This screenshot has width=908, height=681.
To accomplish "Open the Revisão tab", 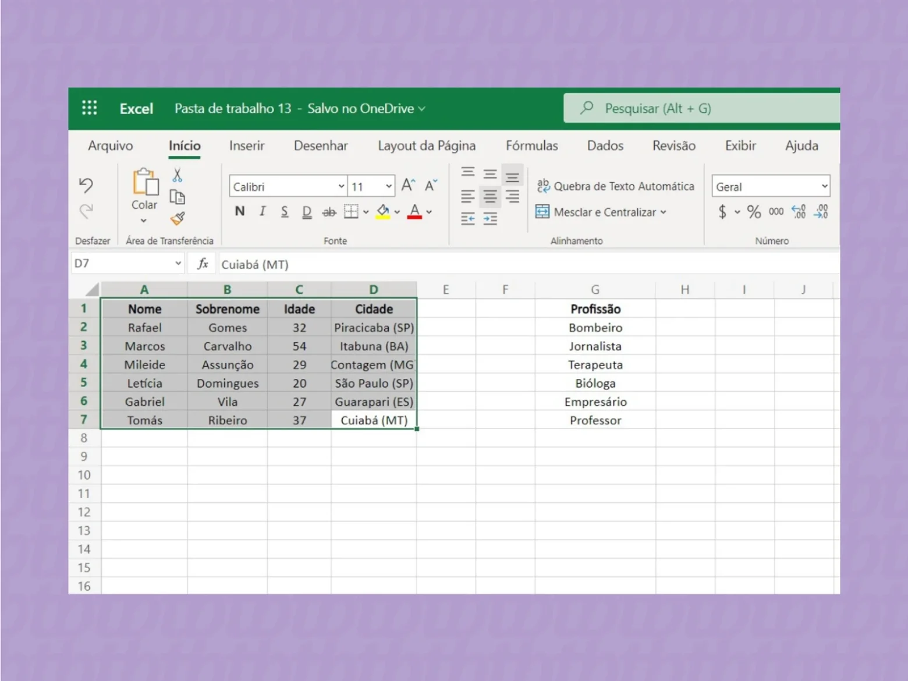I will pos(674,146).
